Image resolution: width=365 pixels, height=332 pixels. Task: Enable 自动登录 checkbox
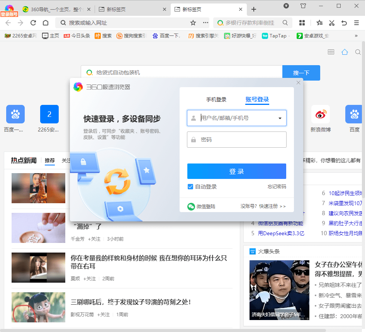[190, 186]
